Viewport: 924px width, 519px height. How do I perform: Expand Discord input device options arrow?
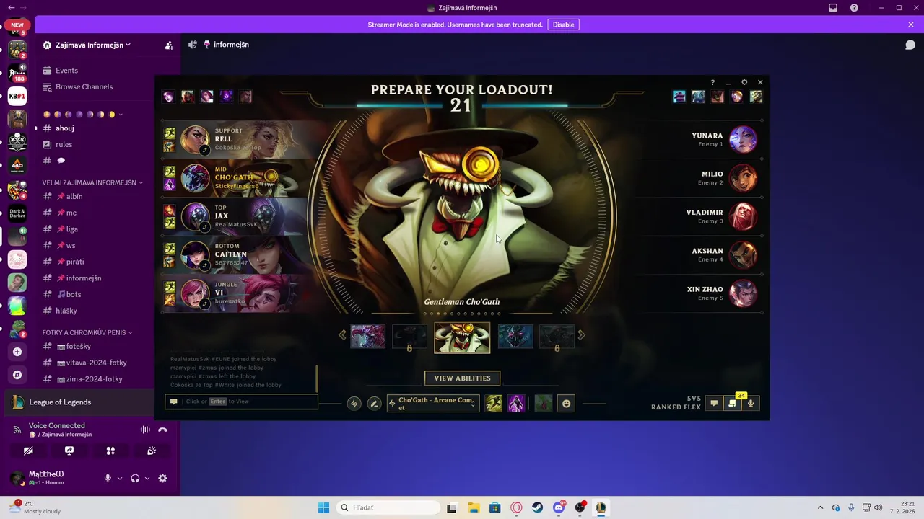(x=120, y=478)
